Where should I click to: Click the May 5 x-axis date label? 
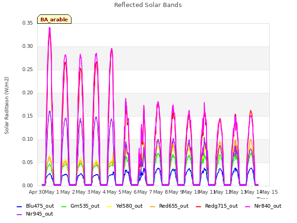(x=114, y=192)
